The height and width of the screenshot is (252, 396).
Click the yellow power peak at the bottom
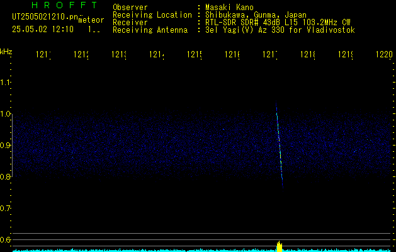pos(279,246)
